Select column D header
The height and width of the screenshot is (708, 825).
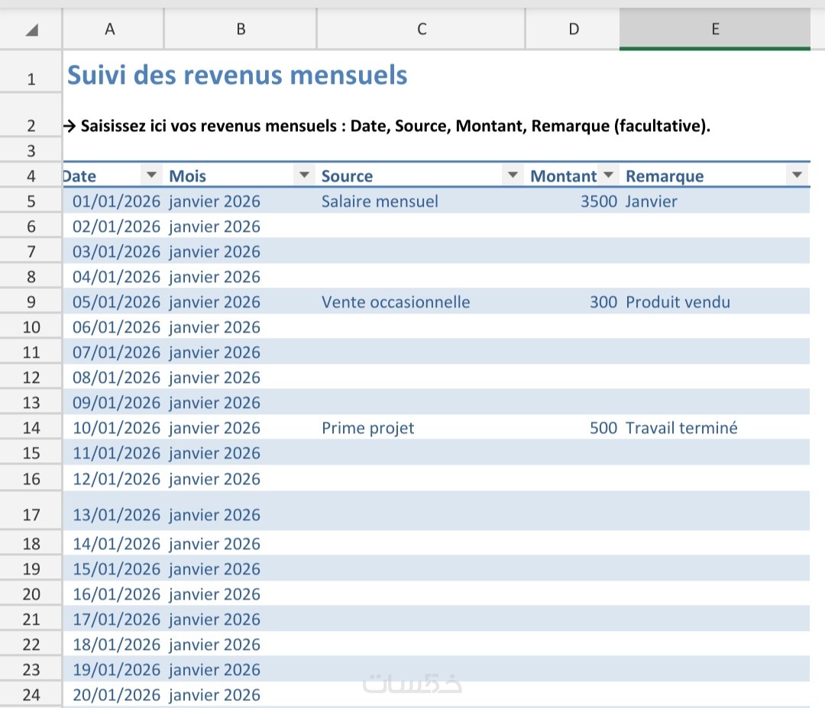(x=572, y=29)
